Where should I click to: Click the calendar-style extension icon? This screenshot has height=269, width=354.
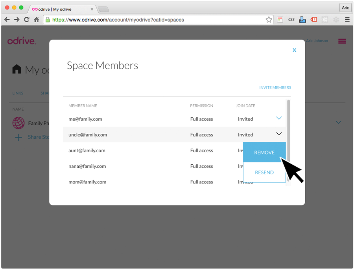click(x=280, y=20)
